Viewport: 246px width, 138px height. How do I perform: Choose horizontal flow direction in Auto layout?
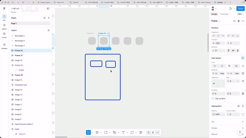(x=229, y=66)
